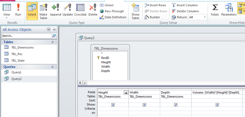Open the Show Table dialog
This screenshot has height=117, width=245.
tap(135, 11)
